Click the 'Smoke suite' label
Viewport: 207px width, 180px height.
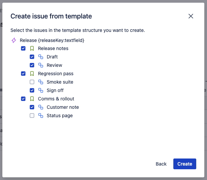[x=60, y=82]
